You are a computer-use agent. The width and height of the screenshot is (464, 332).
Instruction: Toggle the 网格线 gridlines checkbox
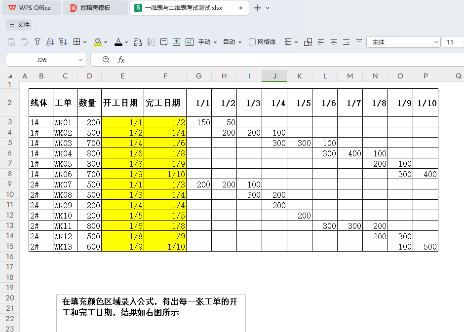point(252,42)
